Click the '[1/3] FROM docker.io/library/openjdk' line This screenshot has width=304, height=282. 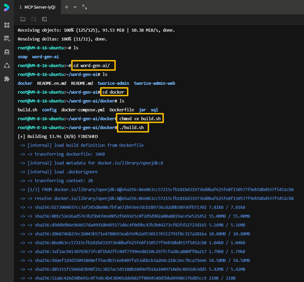click(x=157, y=189)
